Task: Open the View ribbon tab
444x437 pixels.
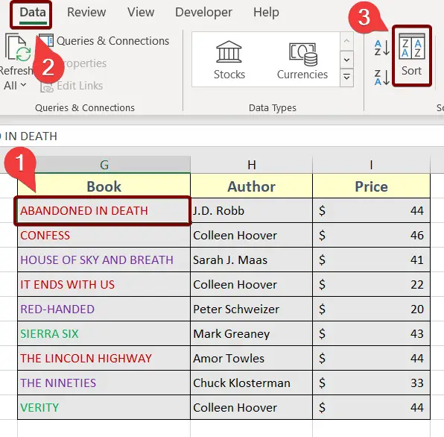Action: click(x=141, y=13)
